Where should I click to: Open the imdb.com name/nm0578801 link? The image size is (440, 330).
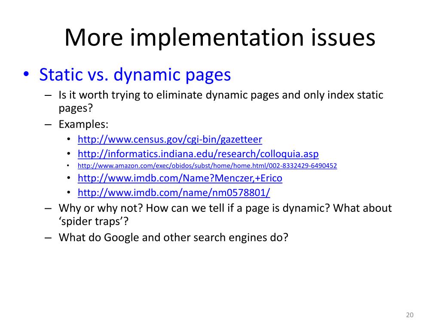click(x=174, y=193)
